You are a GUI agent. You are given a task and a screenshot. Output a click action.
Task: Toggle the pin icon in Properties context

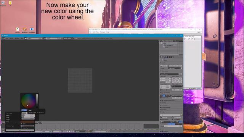click(161, 60)
